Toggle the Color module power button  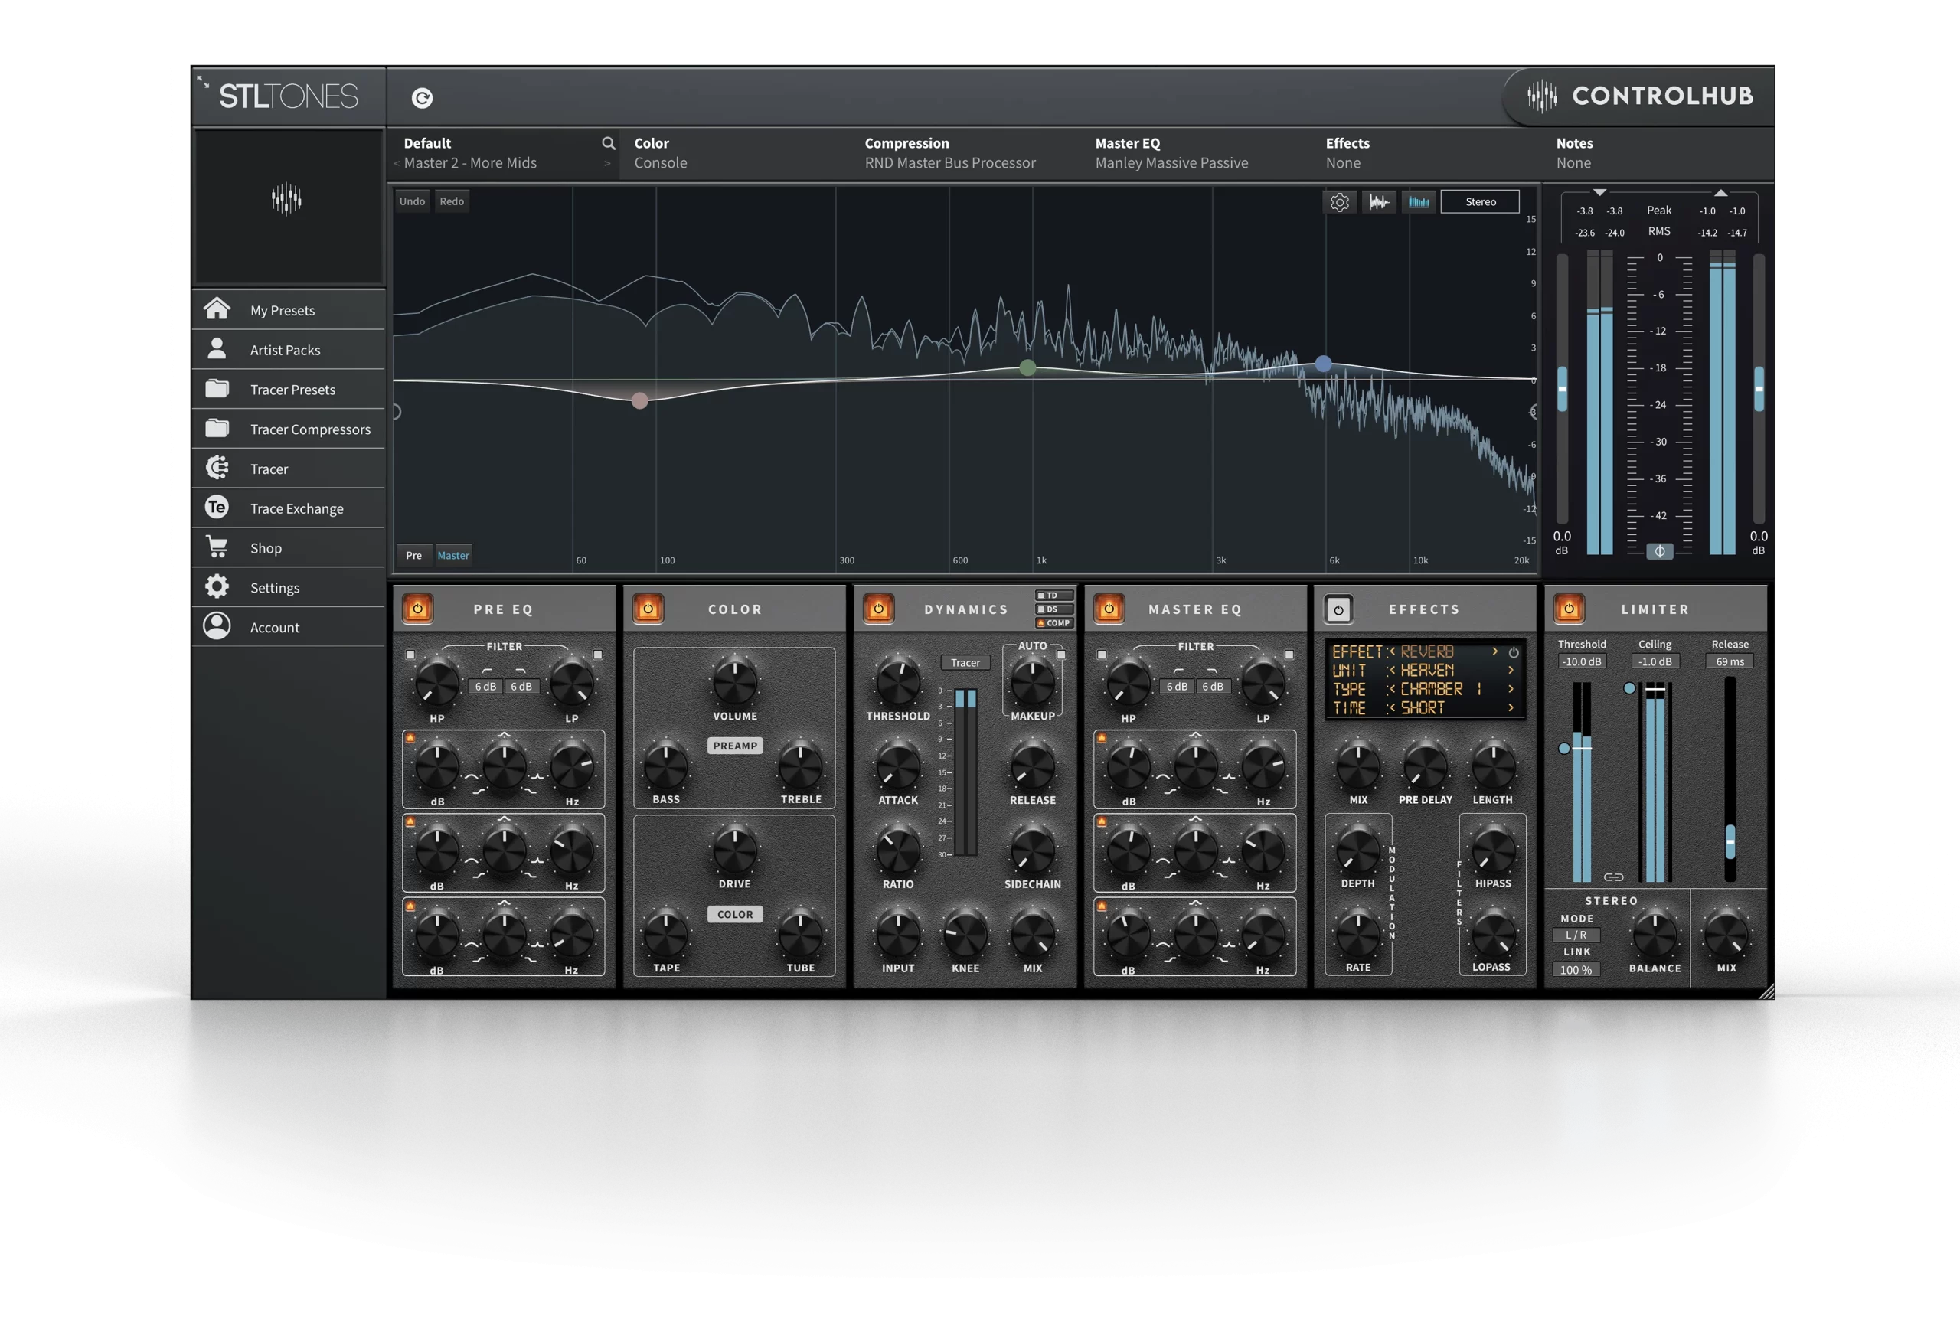648,608
